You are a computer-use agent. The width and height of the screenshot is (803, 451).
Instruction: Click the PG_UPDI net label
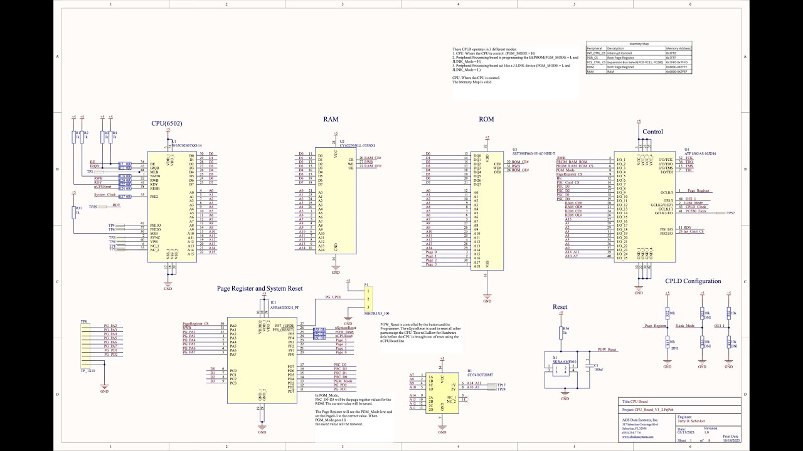pos(333,296)
